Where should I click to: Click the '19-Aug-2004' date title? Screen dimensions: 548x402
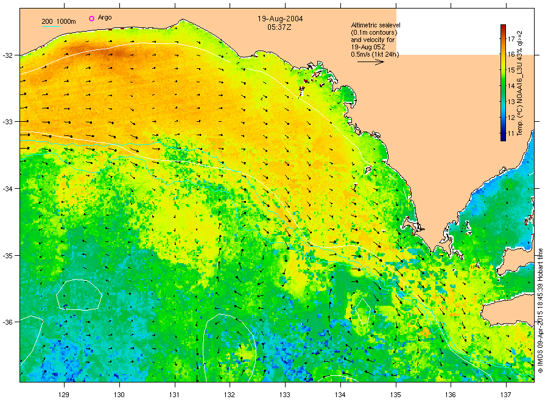(280, 19)
